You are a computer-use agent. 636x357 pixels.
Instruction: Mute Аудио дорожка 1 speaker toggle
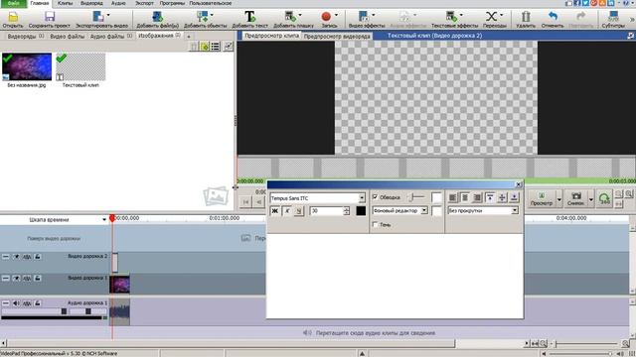point(16,302)
